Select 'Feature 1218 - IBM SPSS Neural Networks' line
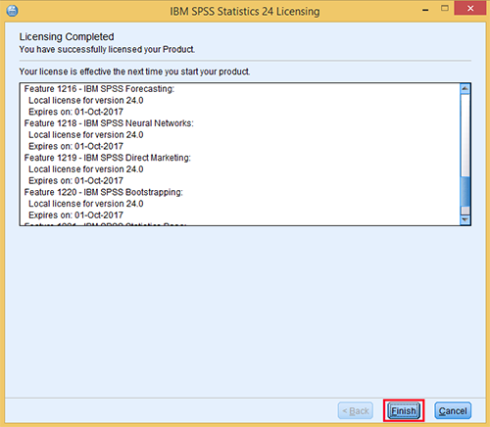This screenshot has height=427, width=490. (x=109, y=123)
